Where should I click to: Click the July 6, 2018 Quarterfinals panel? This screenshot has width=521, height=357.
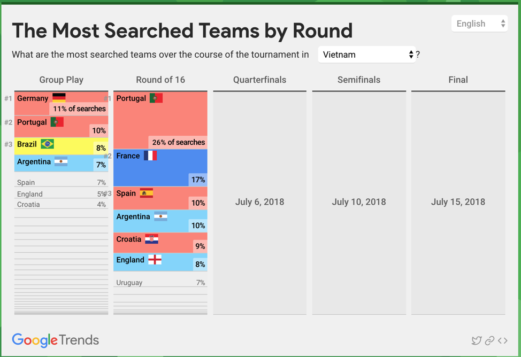pyautogui.click(x=259, y=202)
